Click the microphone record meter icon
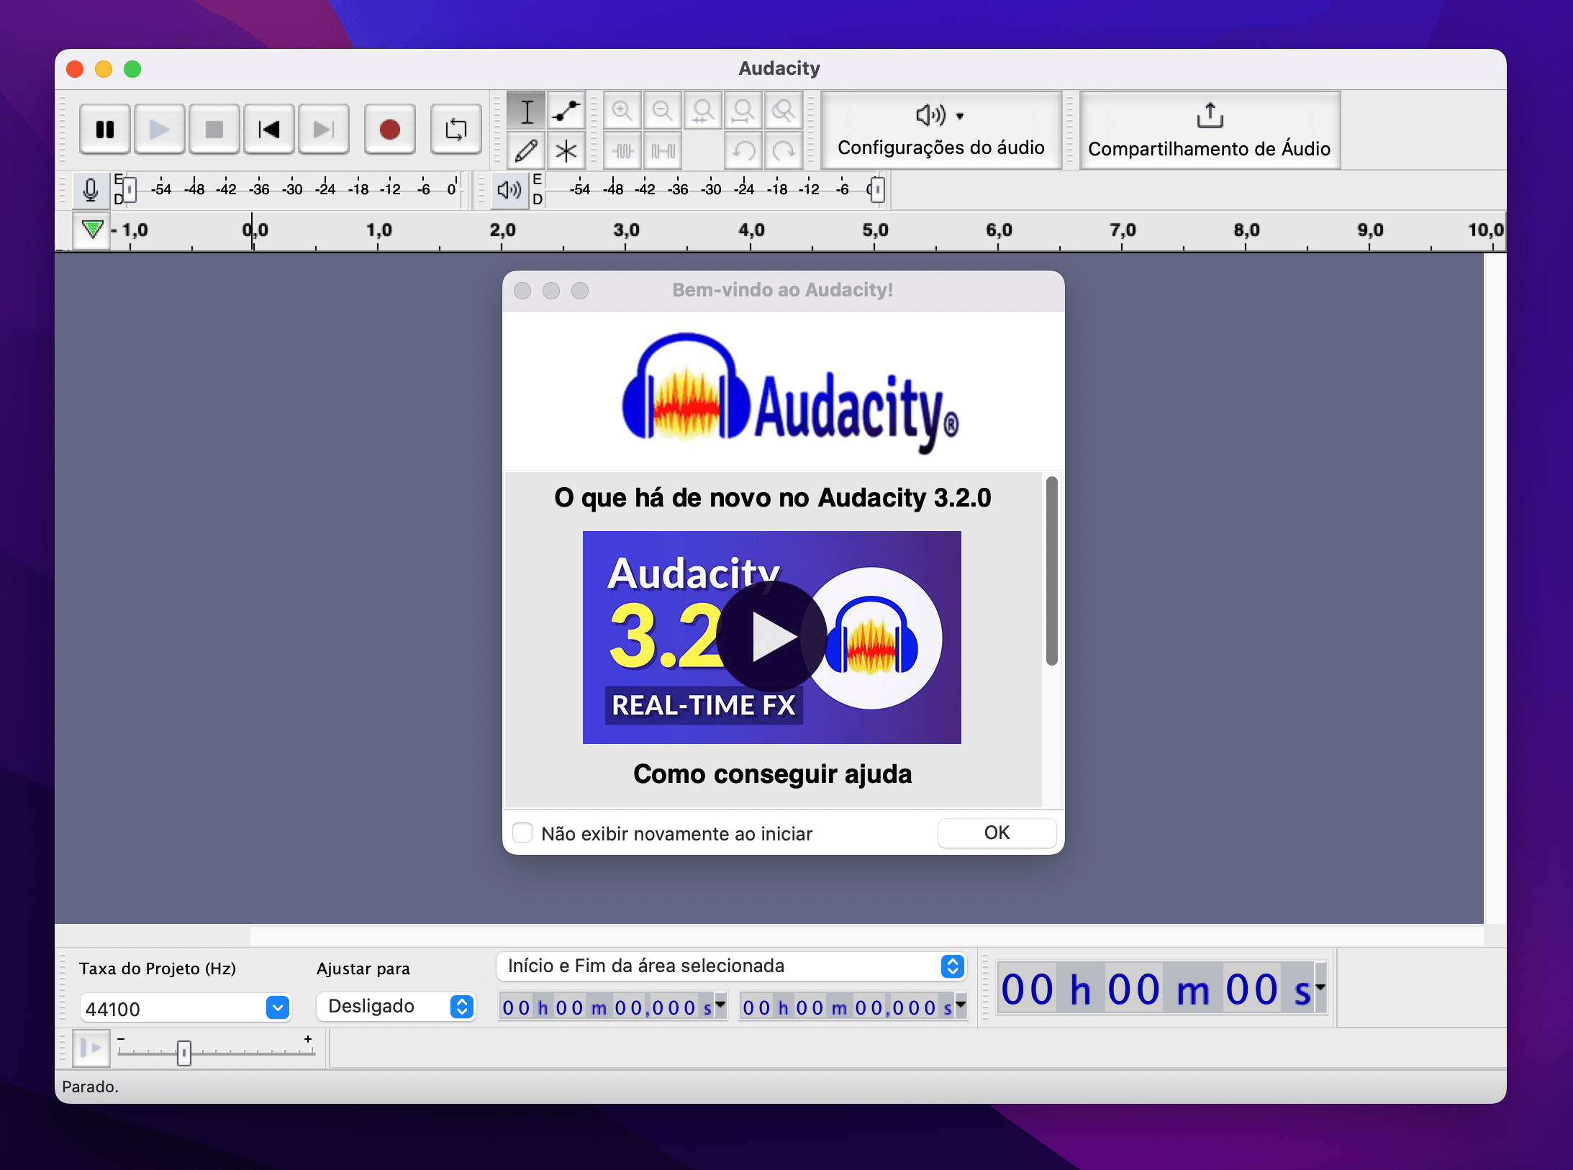This screenshot has height=1170, width=1573. pyautogui.click(x=91, y=190)
